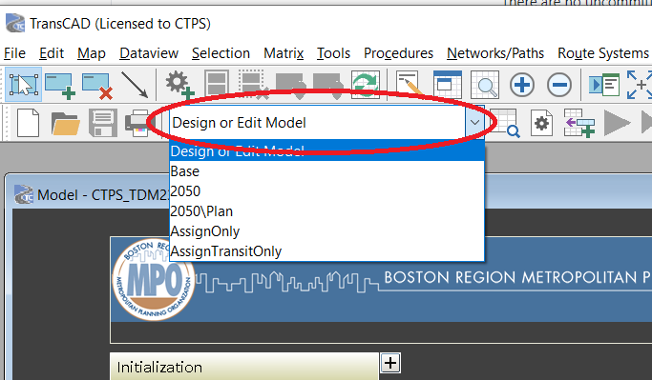Click the fit-to-window arrows icon
Image resolution: width=652 pixels, height=380 pixels.
[640, 85]
